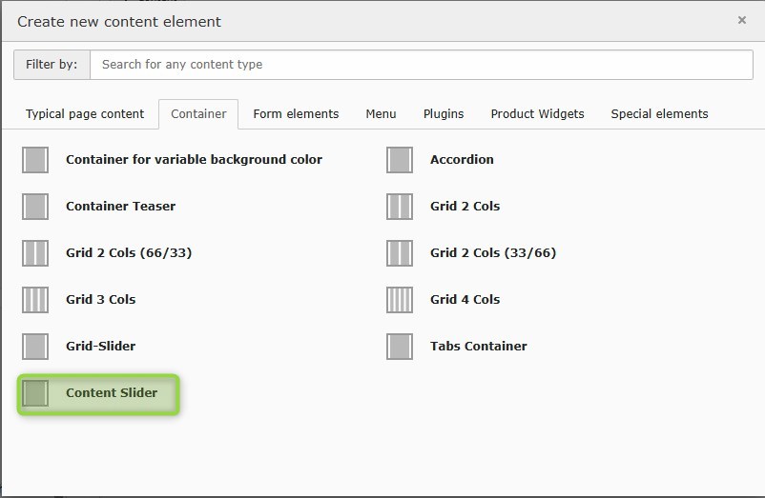This screenshot has height=498, width=765.
Task: Open the Typical page content tab
Action: click(x=85, y=114)
